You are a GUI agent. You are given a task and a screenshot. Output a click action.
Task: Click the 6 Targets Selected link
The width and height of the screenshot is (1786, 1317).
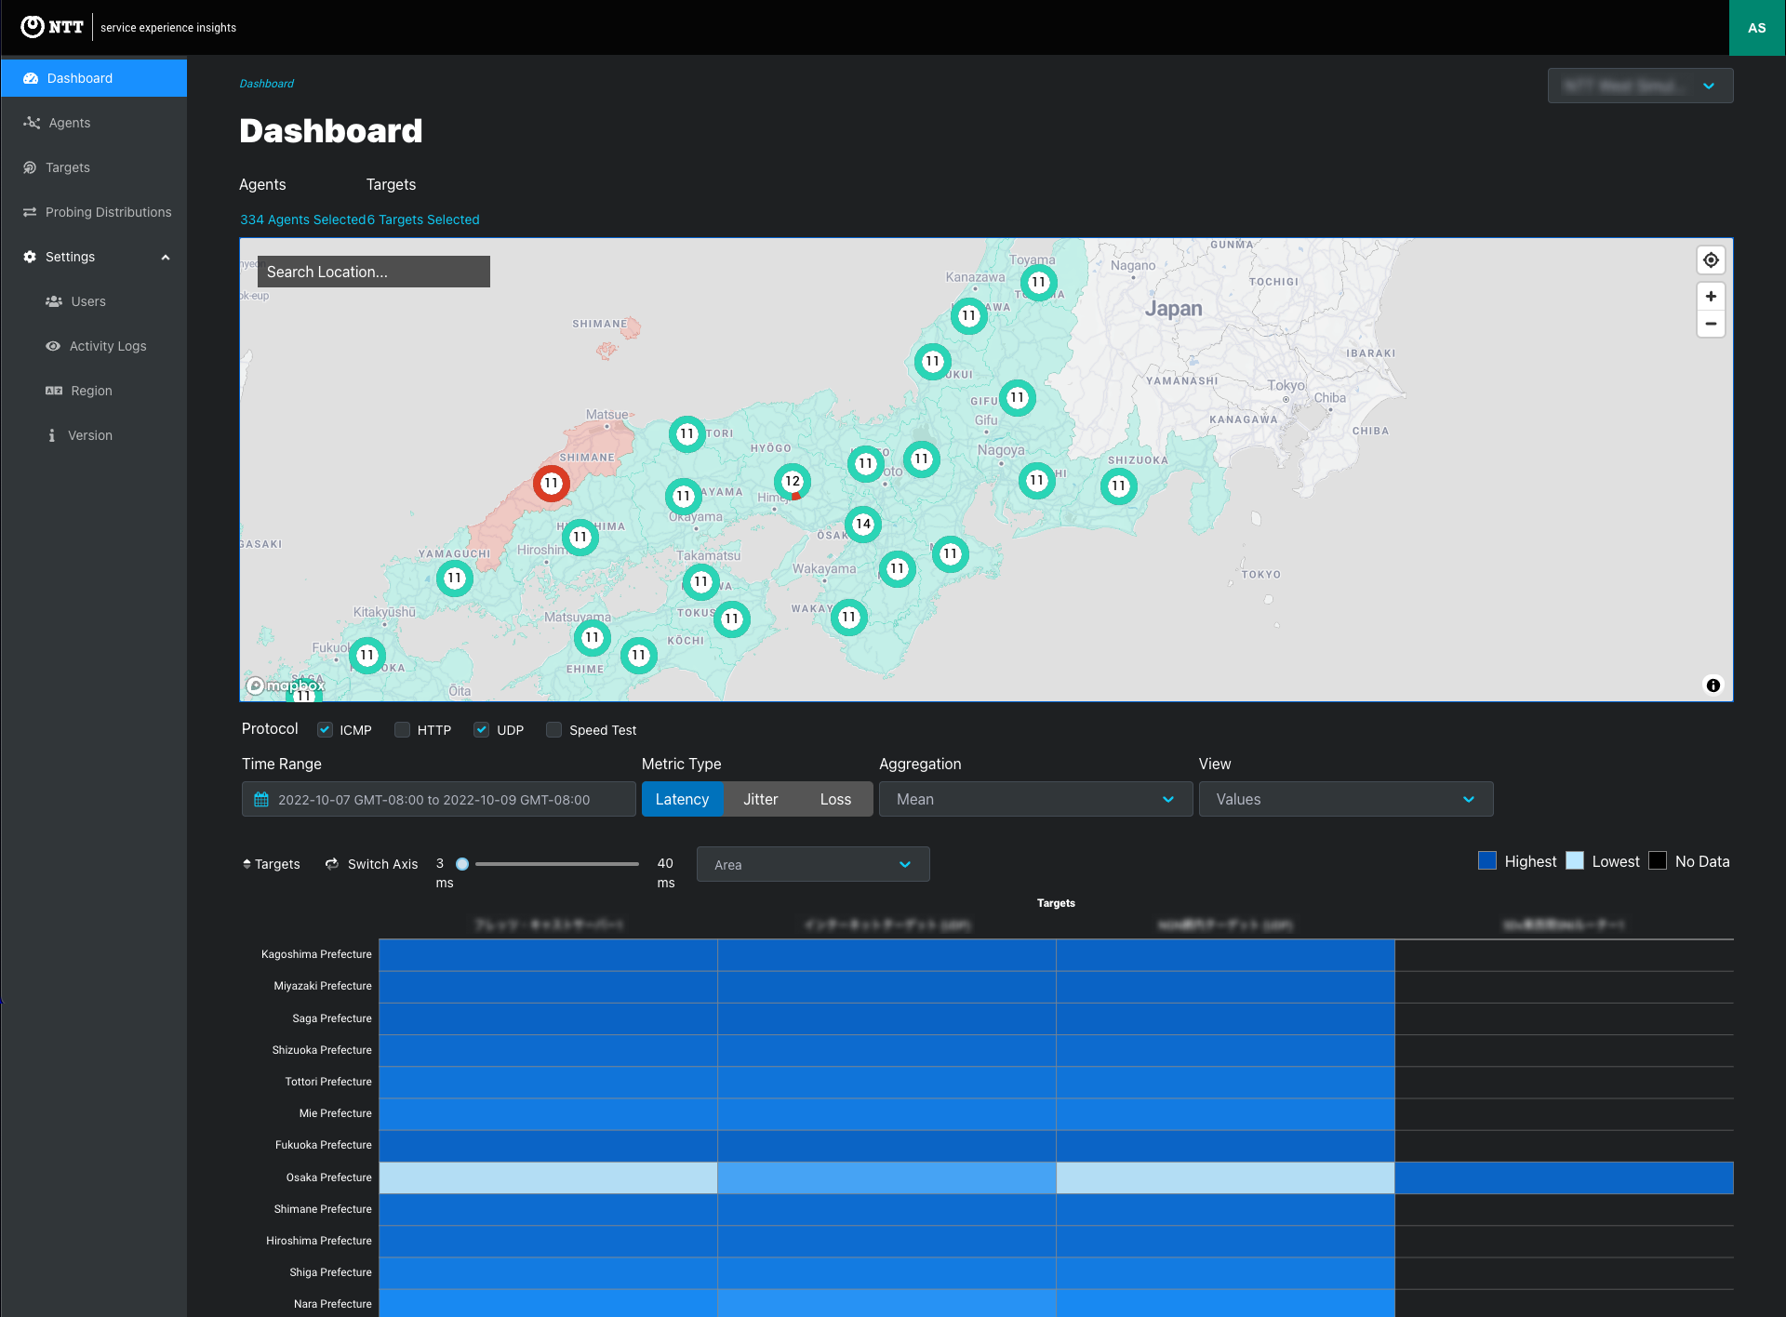tap(423, 219)
